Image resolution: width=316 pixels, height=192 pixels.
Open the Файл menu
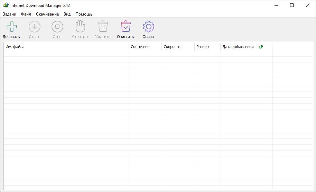coord(26,14)
